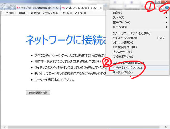Close the ネットワークに接続されていま tab

(x=101, y=8)
